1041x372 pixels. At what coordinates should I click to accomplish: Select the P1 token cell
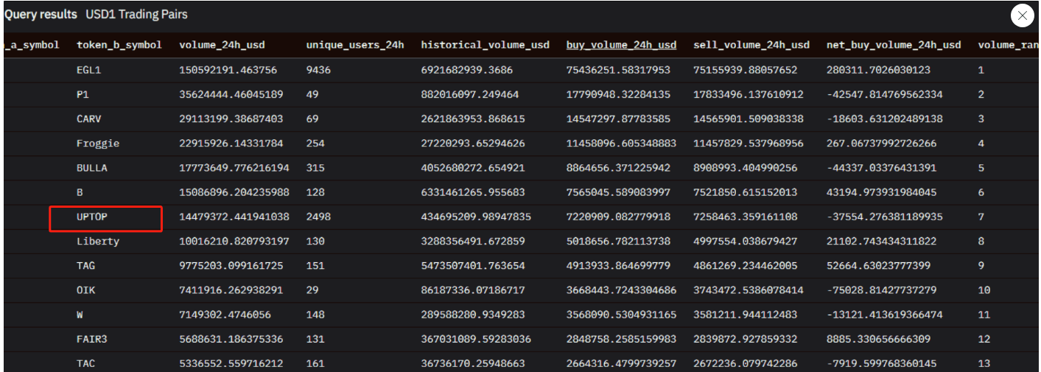click(83, 95)
